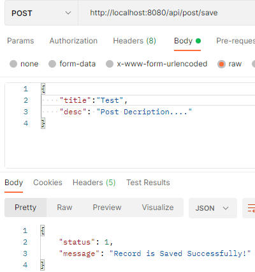Open the JSON format dropdown

pyautogui.click(x=213, y=208)
